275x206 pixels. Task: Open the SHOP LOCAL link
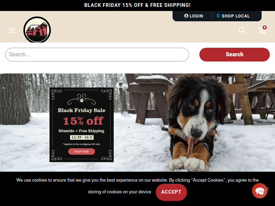(235, 16)
